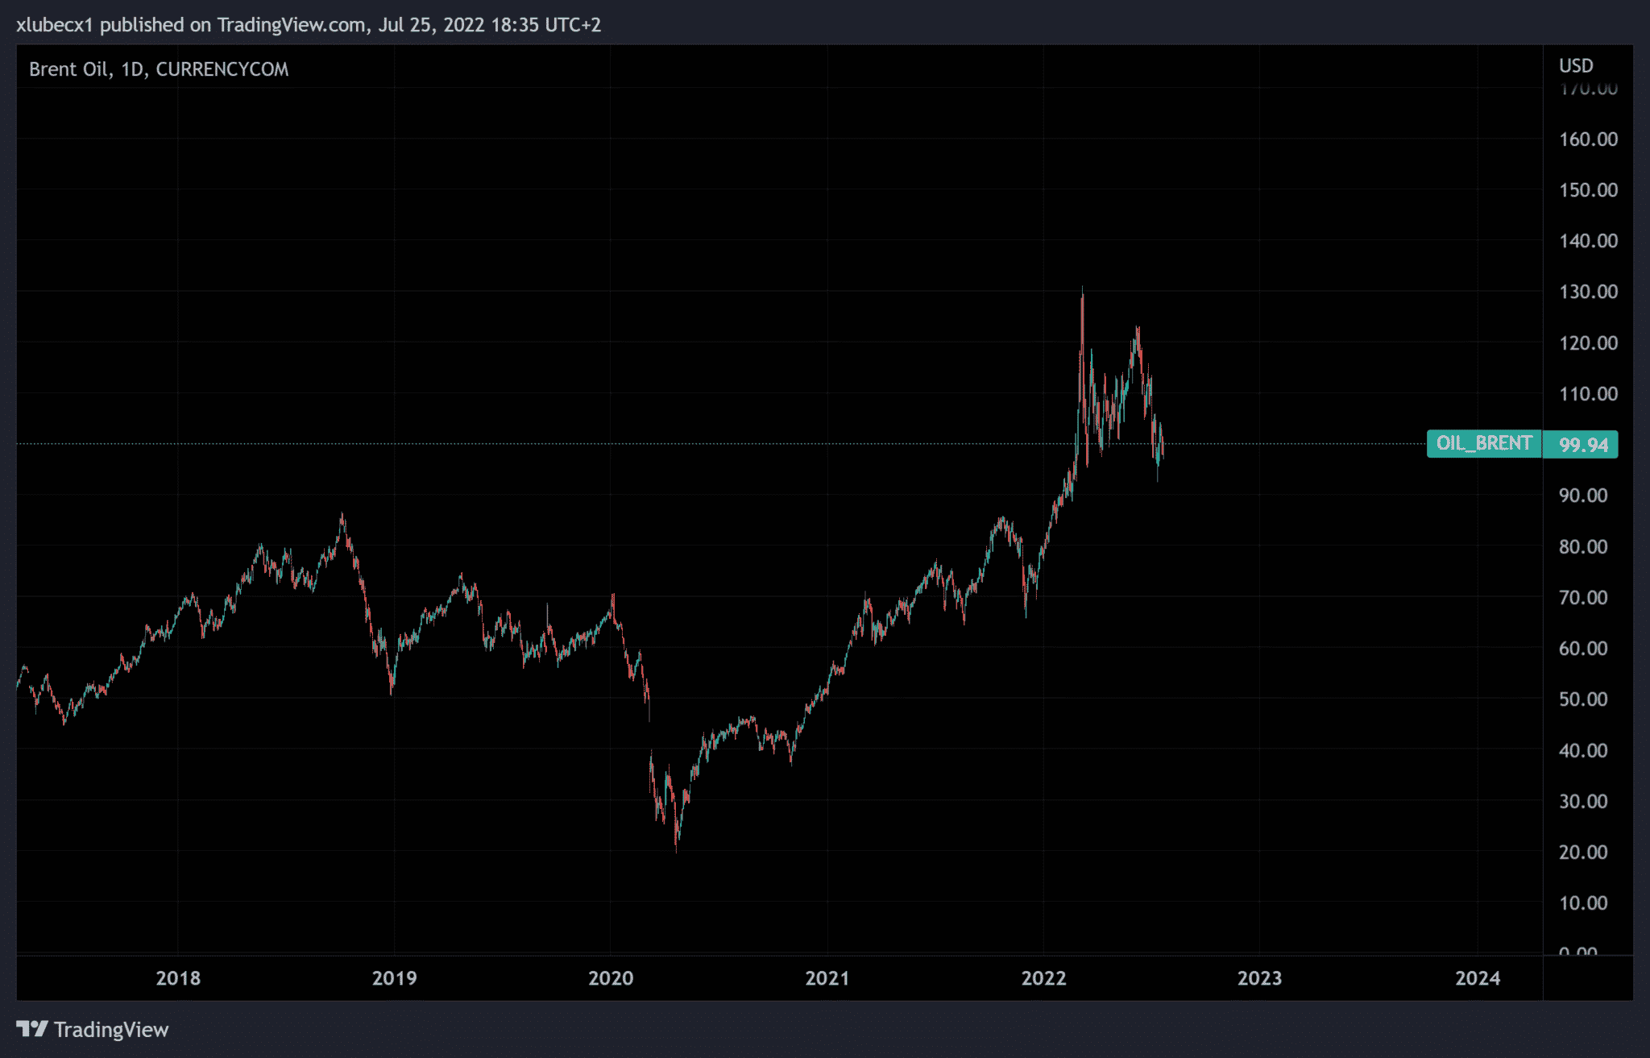
Task: Click the 80.00 price axis label
Action: 1582,547
